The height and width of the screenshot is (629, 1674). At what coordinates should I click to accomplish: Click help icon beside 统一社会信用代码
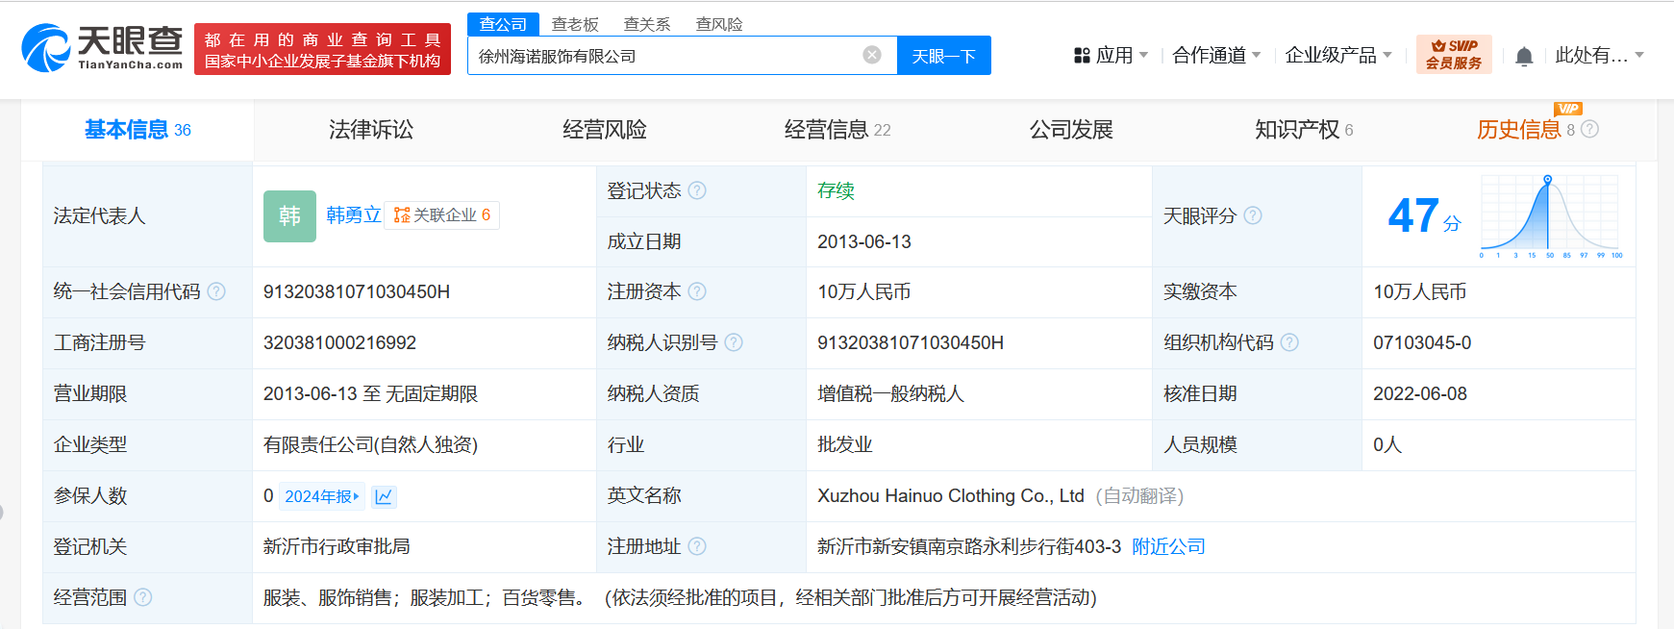tap(216, 291)
